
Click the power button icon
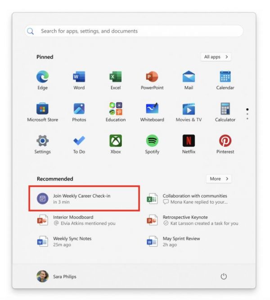coord(224,276)
